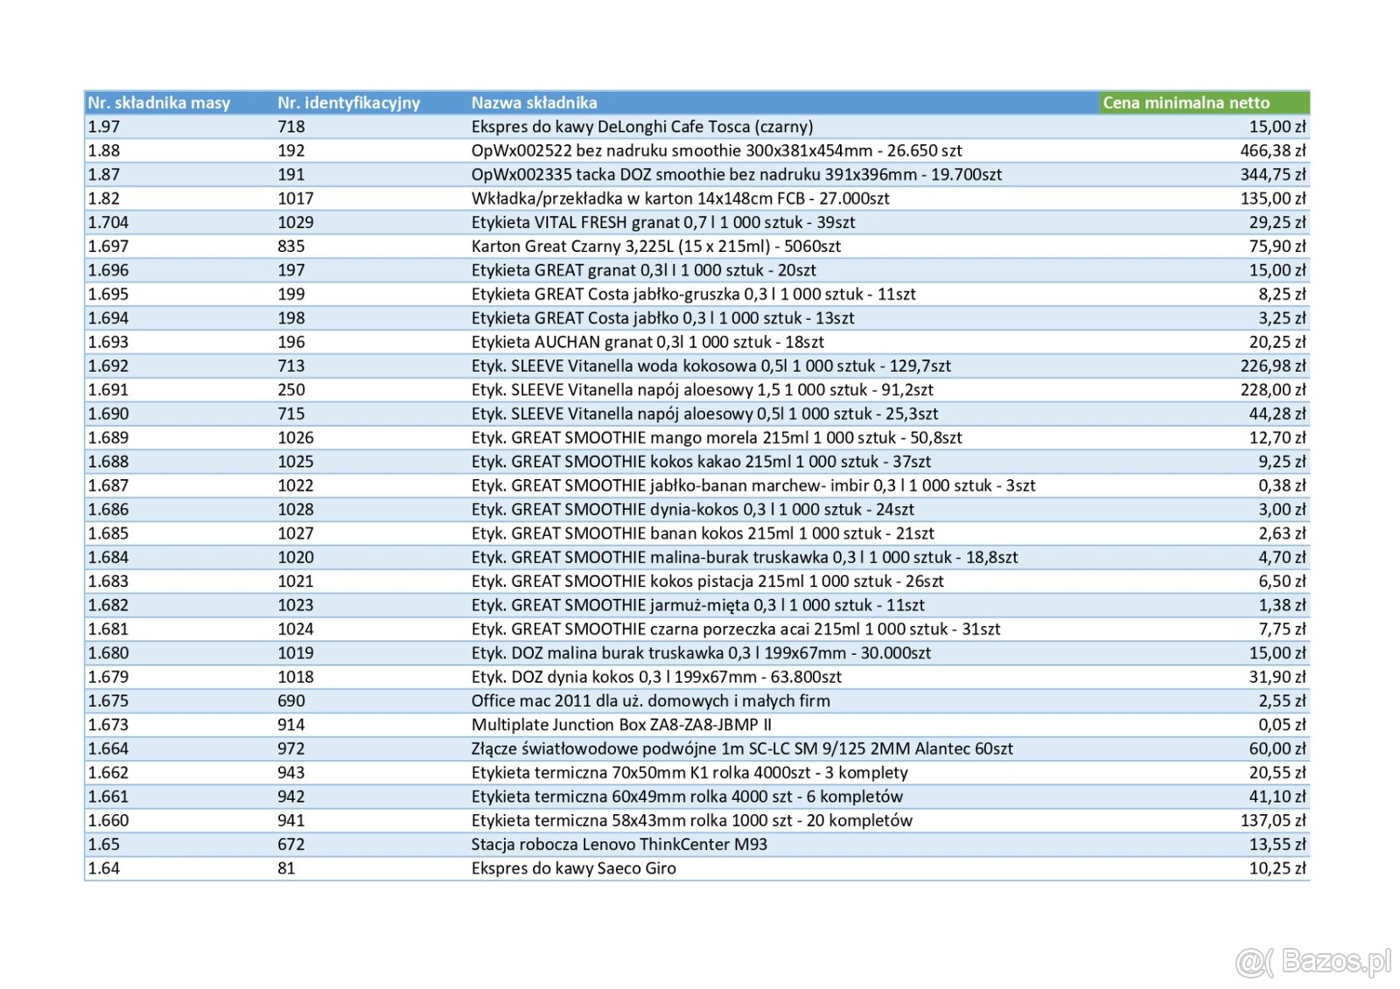Click 'Office mac 2011 dla uż. domowych' name
The image size is (1400, 989).
[x=651, y=700]
